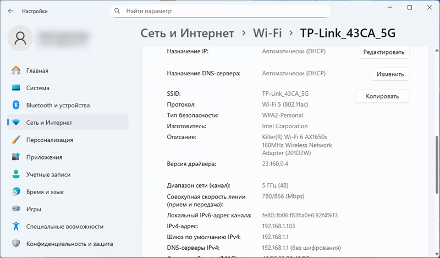
Task: Click the 780/866 (Mbps) speed value
Action: pos(283,196)
